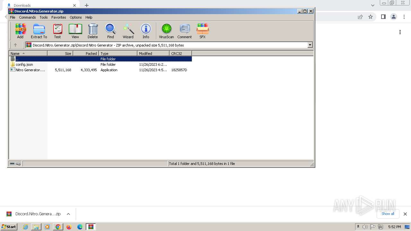Screen dimensions: 411x231
Task: Launch Microsoft Edge from taskbar
Action: pyautogui.click(x=80, y=227)
